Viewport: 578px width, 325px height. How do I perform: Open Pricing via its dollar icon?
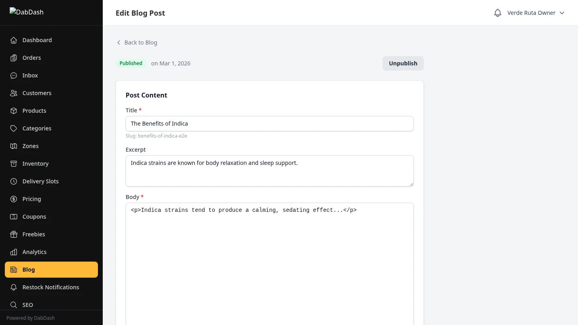(14, 199)
